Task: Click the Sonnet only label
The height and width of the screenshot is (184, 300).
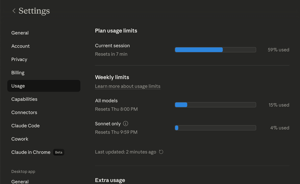Action: [x=108, y=124]
